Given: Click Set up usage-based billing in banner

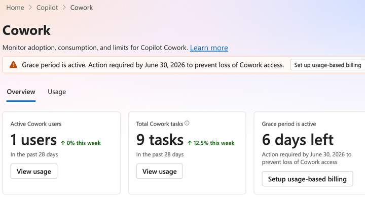Looking at the screenshot, I should coord(327,65).
